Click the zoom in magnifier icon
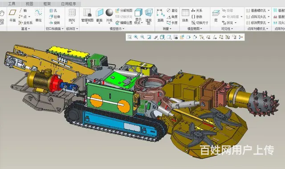This screenshot has width=285, height=169. pos(136,37)
